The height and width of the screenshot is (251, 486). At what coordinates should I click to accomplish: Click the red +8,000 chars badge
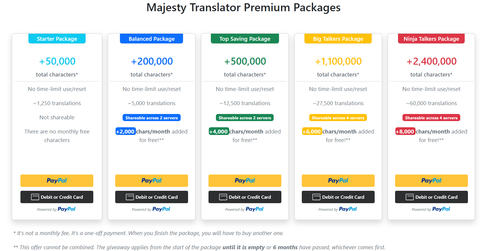(405, 131)
